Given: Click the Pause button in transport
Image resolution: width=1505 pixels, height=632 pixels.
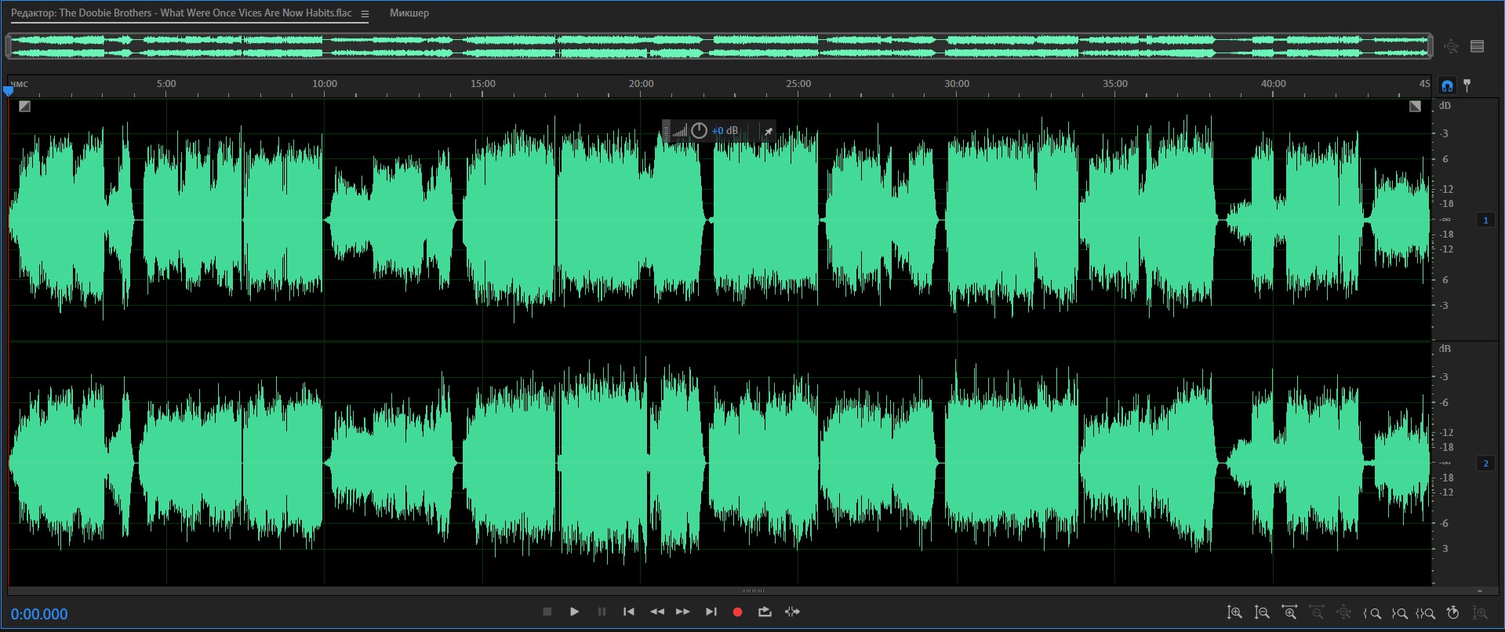Looking at the screenshot, I should [602, 612].
